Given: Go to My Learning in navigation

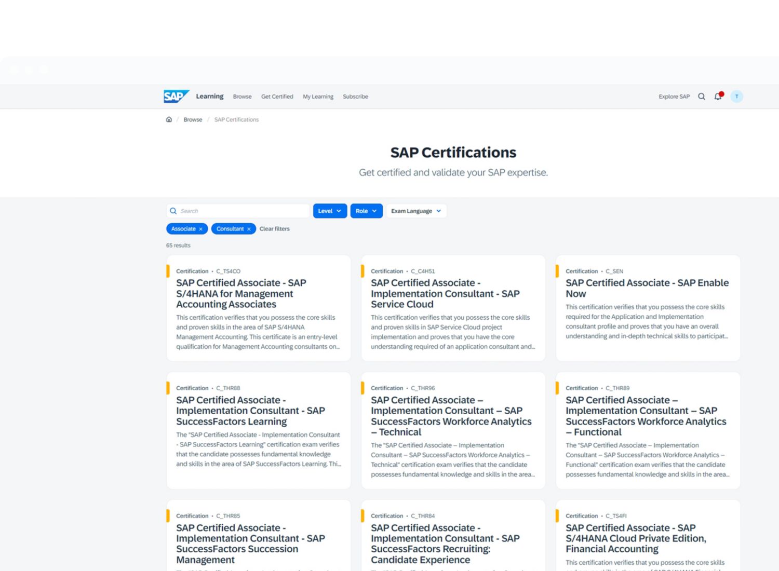Looking at the screenshot, I should click(x=318, y=97).
